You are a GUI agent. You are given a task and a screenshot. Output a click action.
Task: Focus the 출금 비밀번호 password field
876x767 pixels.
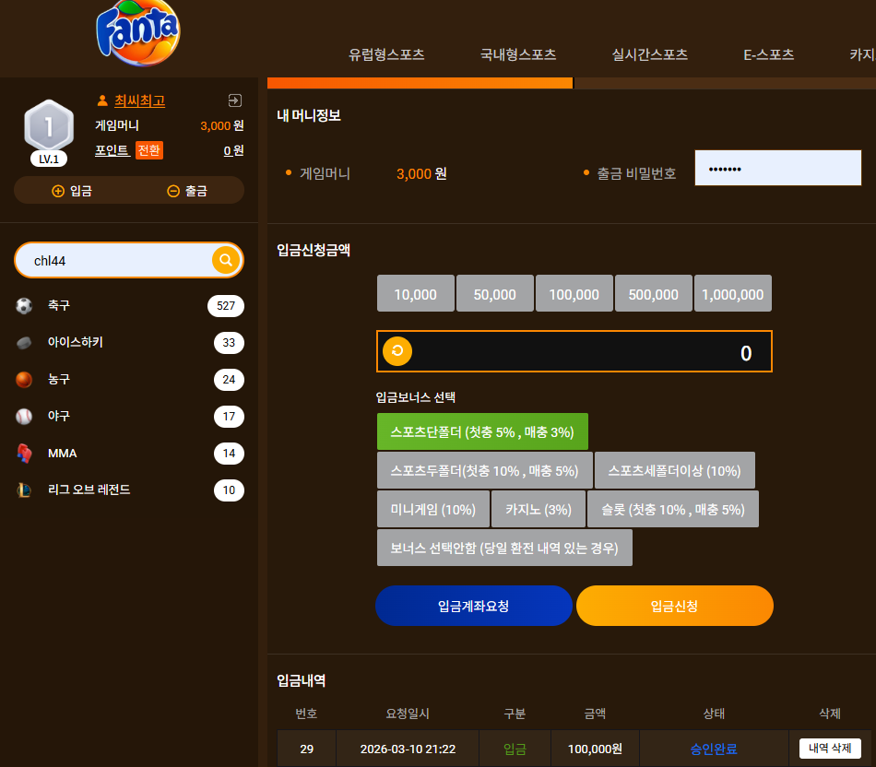777,168
